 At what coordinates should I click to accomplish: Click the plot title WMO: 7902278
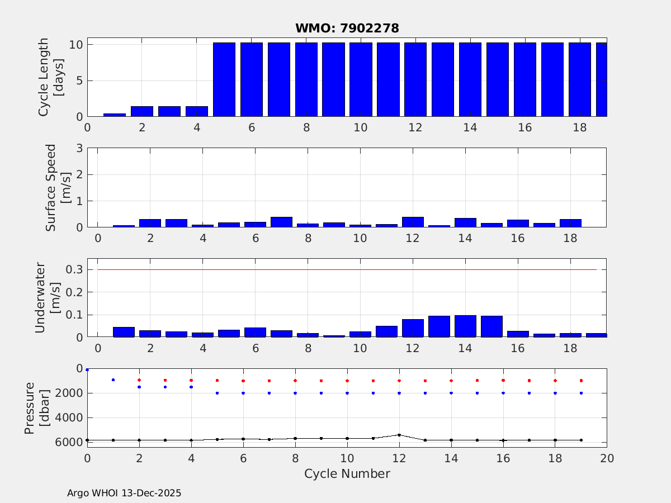(347, 29)
